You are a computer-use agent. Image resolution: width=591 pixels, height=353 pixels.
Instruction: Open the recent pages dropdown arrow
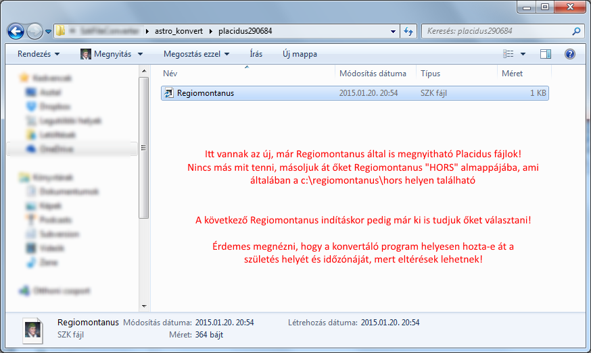coord(48,32)
